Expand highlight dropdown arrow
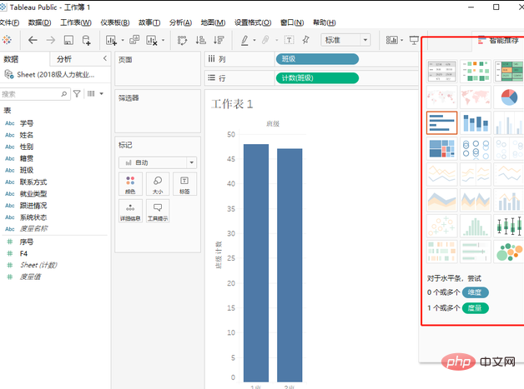Screen dimensions: 524x389 click(x=254, y=40)
